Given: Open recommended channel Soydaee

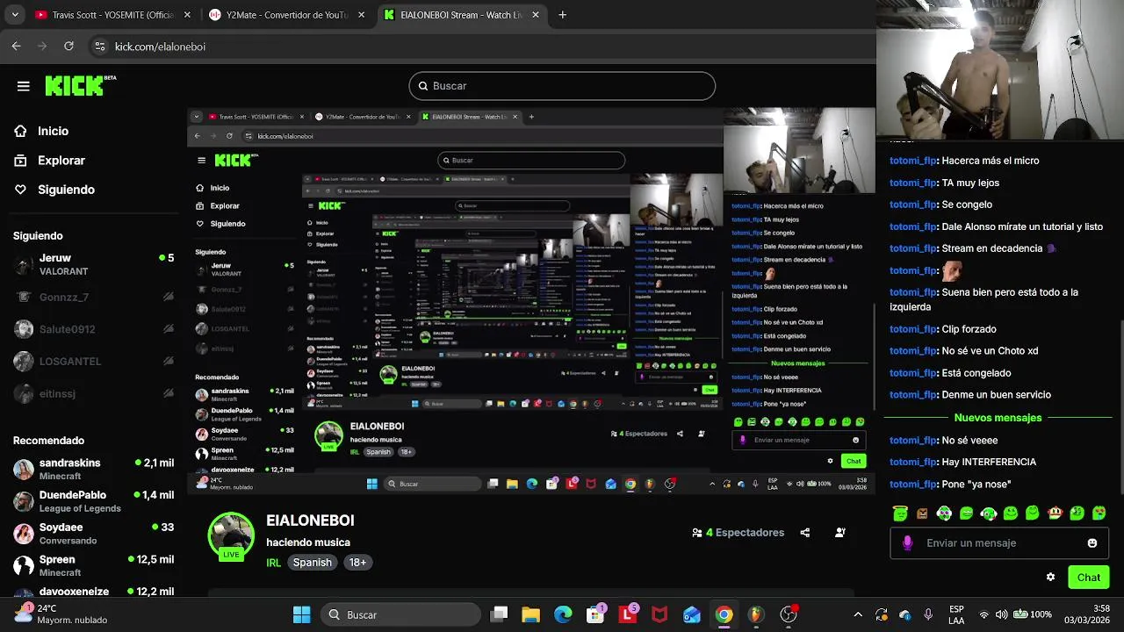Looking at the screenshot, I should coord(94,534).
